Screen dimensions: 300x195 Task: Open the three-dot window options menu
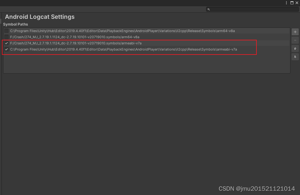[286, 3]
